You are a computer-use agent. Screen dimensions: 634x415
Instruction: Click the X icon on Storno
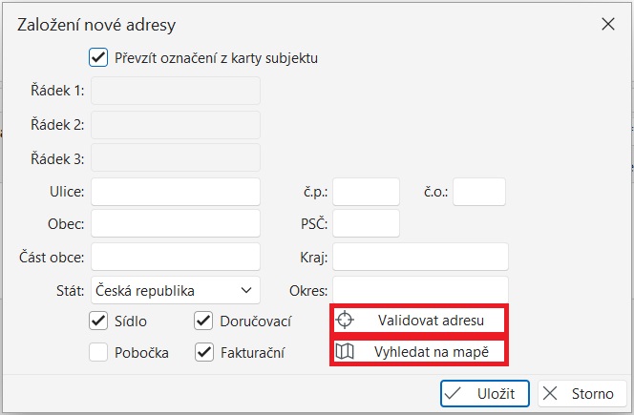pos(552,393)
